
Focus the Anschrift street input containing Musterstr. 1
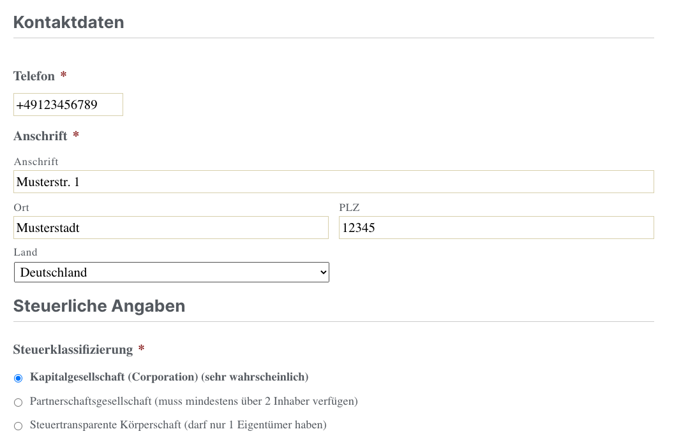coord(333,182)
